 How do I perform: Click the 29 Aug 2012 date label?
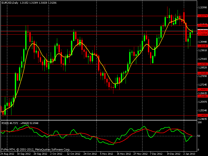(8, 154)
